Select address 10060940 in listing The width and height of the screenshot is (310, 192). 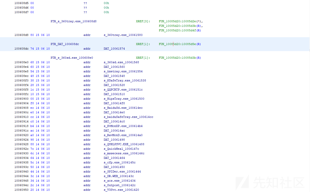21,172
